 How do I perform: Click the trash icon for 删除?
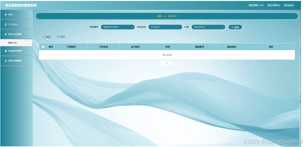pyautogui.click(x=58, y=37)
